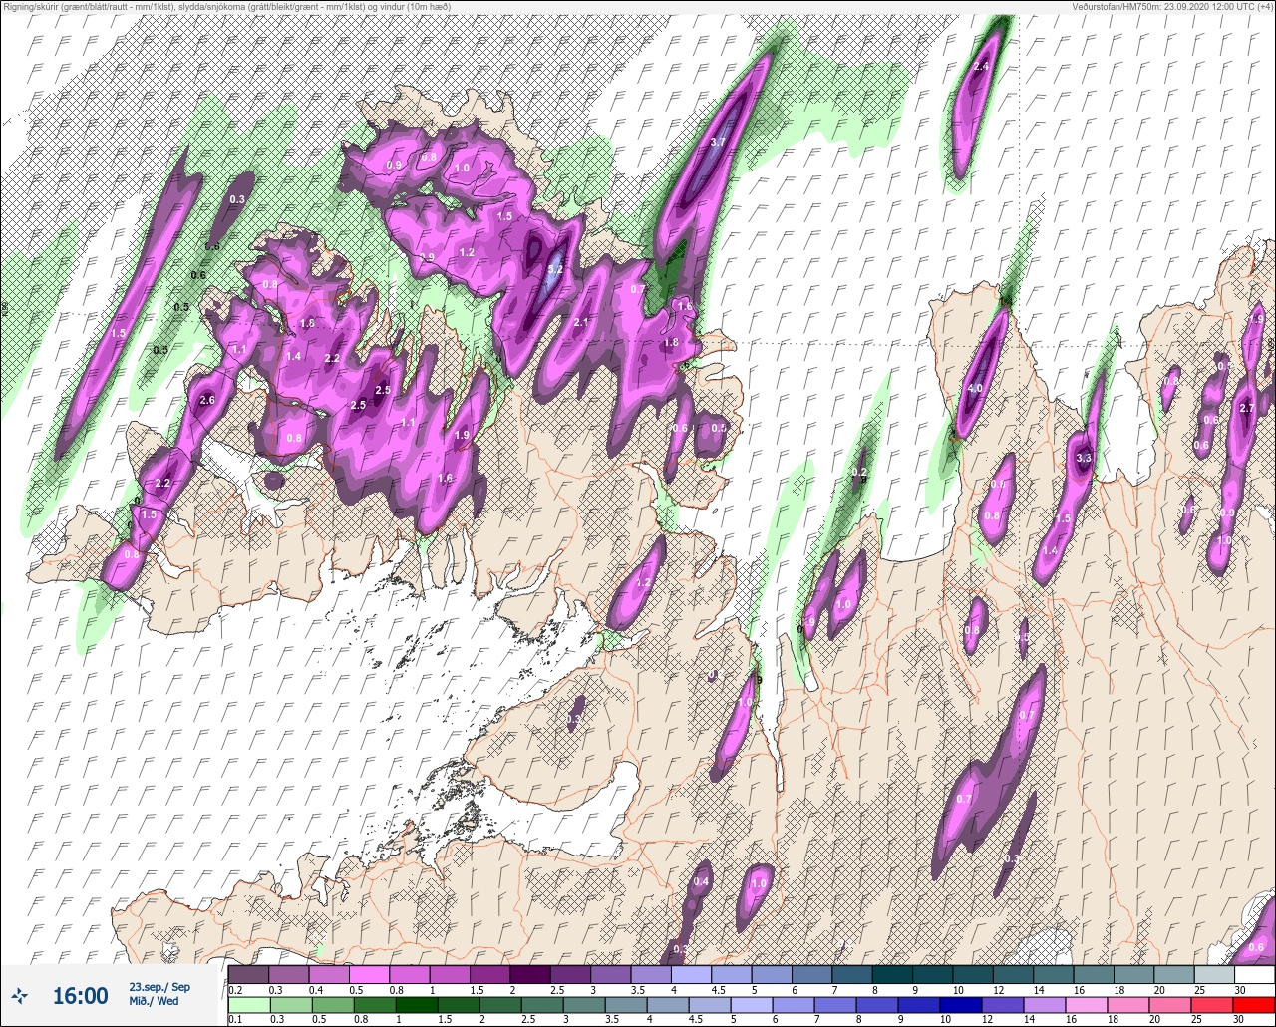Viewport: 1276px width, 1027px height.
Task: Select the pale green first swatch of lower legend
Action: [248, 1004]
